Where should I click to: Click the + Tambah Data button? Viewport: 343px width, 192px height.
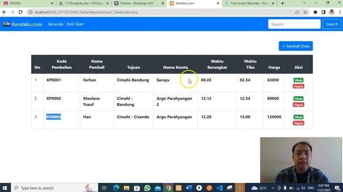[x=296, y=46]
